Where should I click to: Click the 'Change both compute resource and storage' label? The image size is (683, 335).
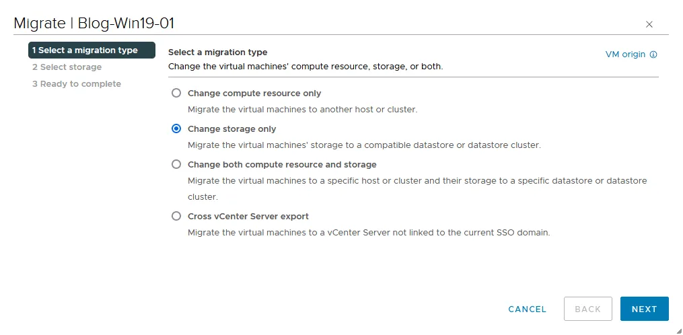pyautogui.click(x=282, y=165)
